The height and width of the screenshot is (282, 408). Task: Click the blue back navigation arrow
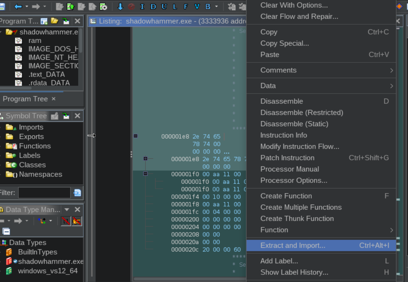(18, 7)
